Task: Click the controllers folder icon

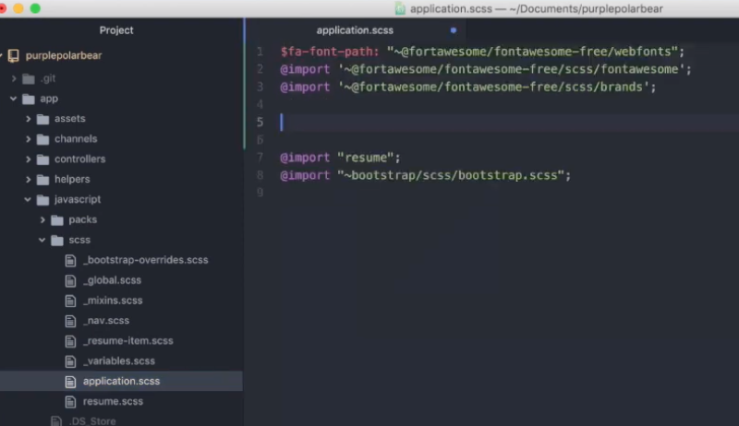Action: [42, 160]
